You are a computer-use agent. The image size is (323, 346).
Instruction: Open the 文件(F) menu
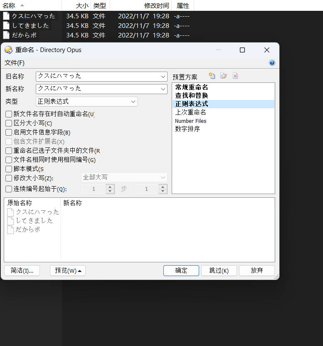point(15,63)
